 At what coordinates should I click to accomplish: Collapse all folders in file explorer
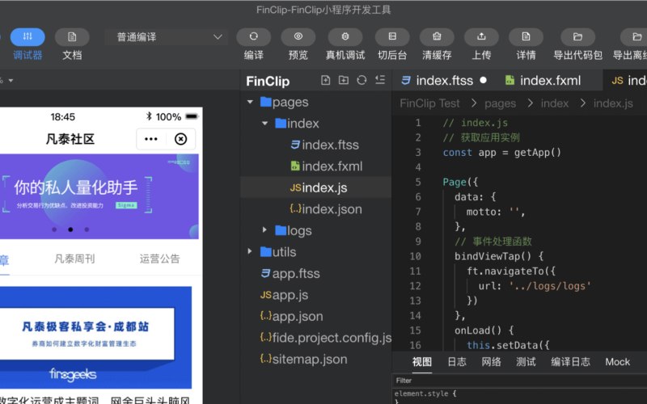coord(380,80)
